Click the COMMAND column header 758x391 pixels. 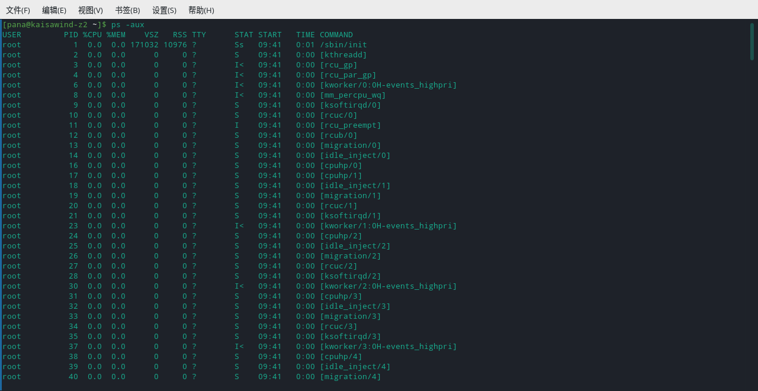(x=336, y=34)
